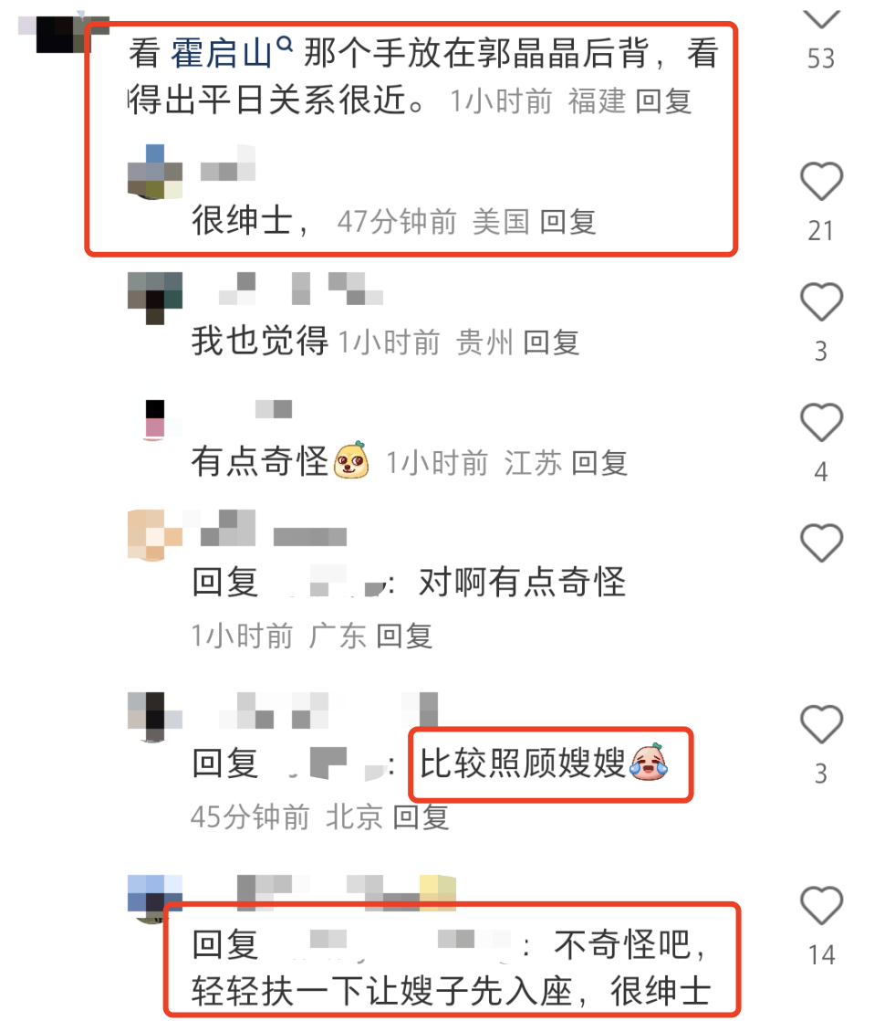Open the 霍启山 search link
874x1021 pixels.
[221, 53]
